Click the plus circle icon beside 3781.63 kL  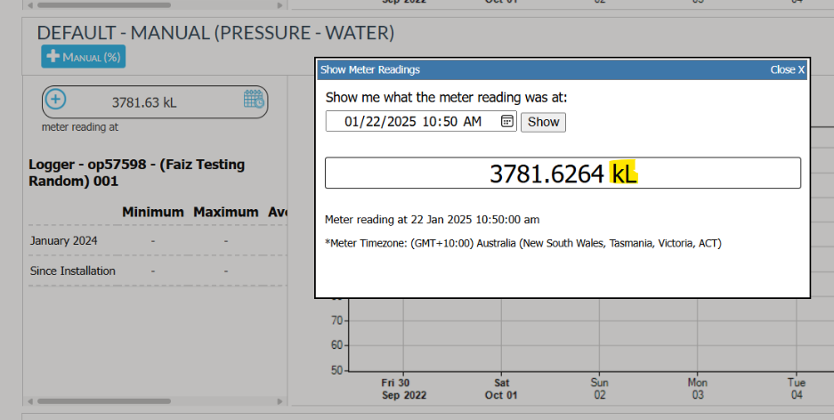tap(55, 101)
